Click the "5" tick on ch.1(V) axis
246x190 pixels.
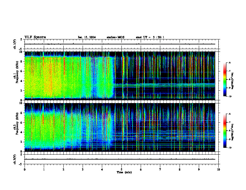(21, 39)
